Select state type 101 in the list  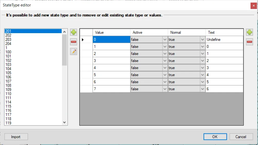coord(33,56)
